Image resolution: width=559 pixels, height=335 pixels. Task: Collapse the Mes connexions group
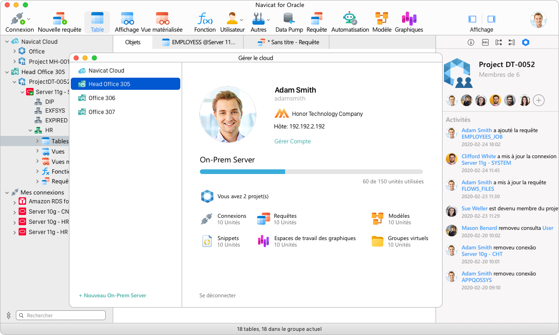click(x=7, y=192)
